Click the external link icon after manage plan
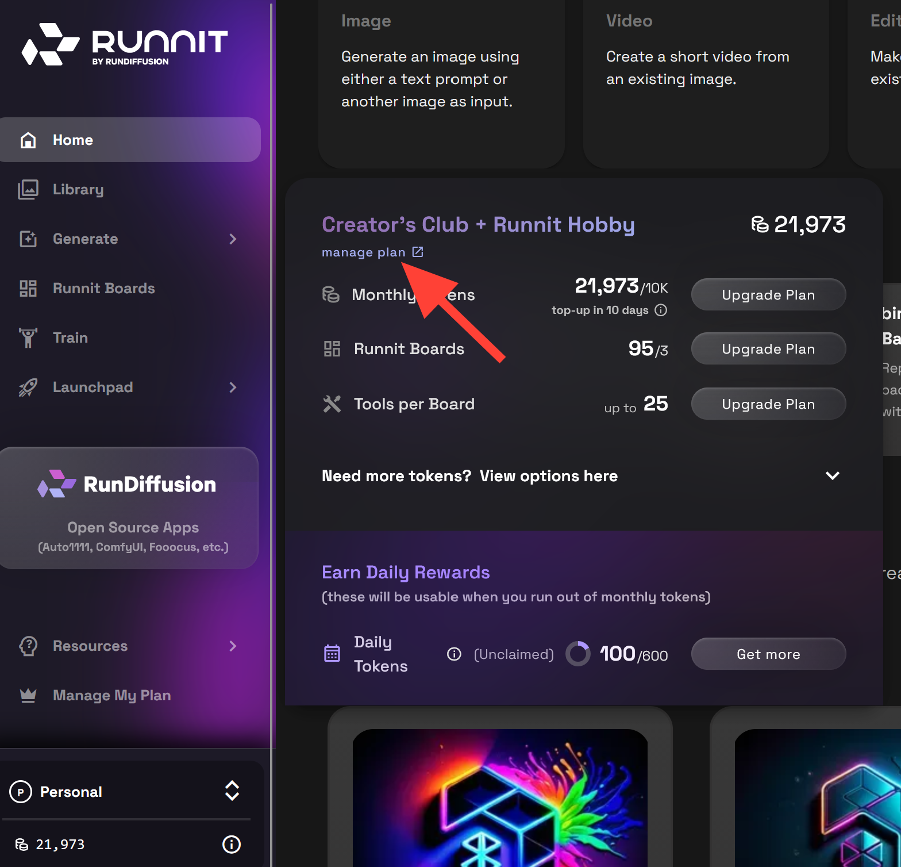The image size is (901, 867). (418, 252)
